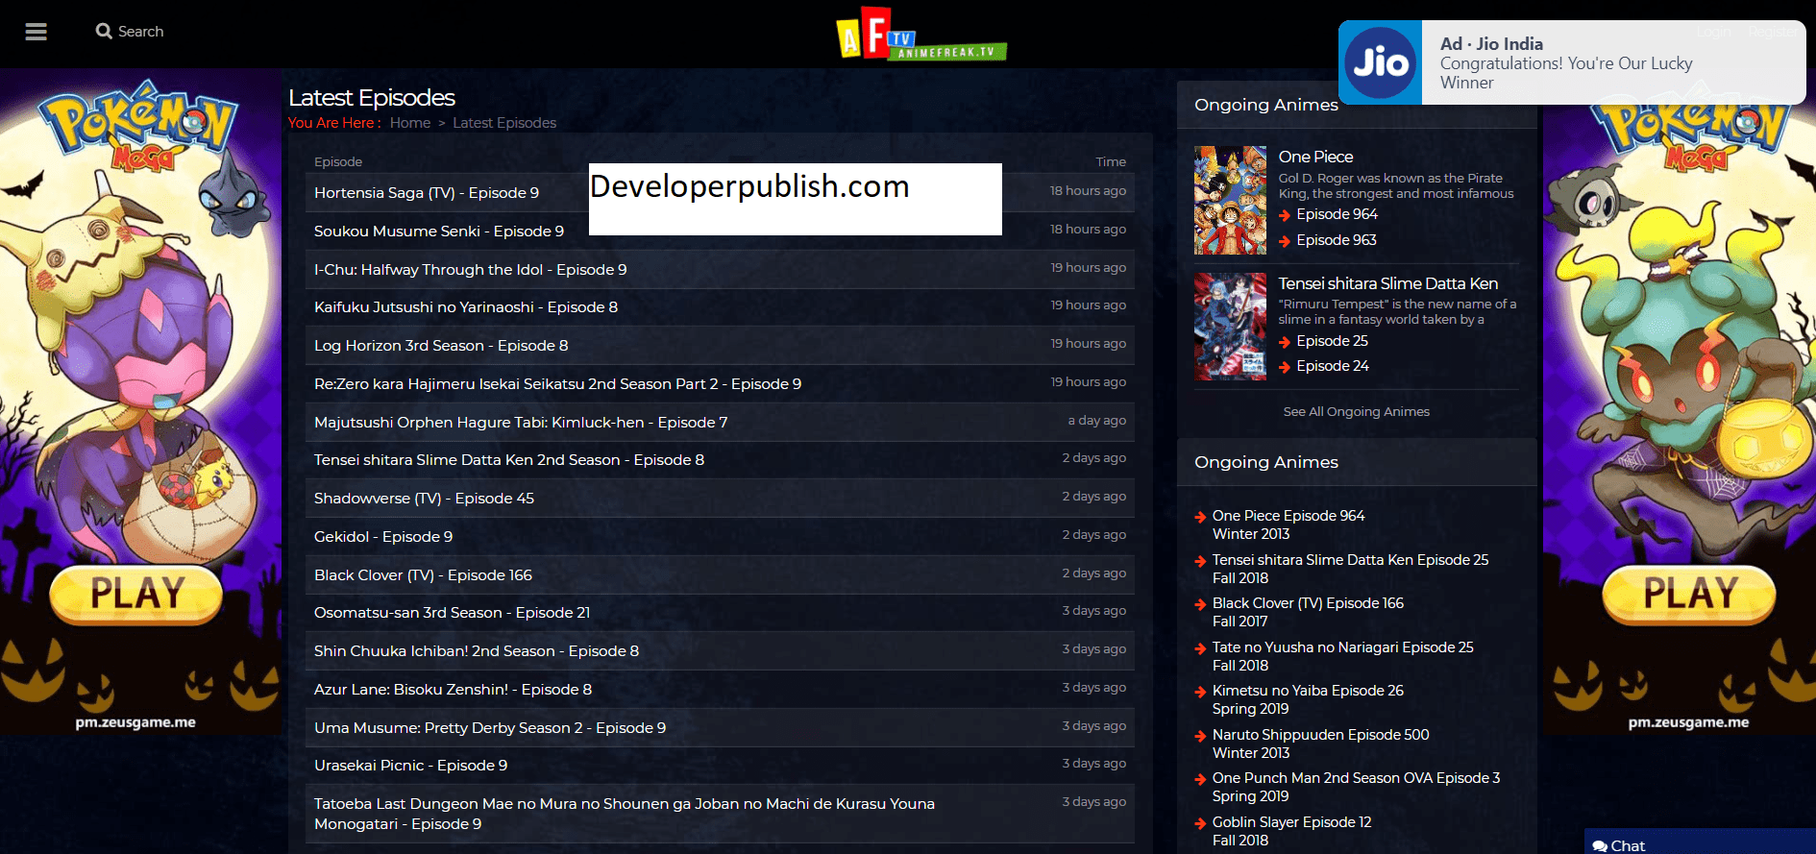Click the arrow icon beside Episode 24
This screenshot has width=1816, height=854.
pos(1285,367)
